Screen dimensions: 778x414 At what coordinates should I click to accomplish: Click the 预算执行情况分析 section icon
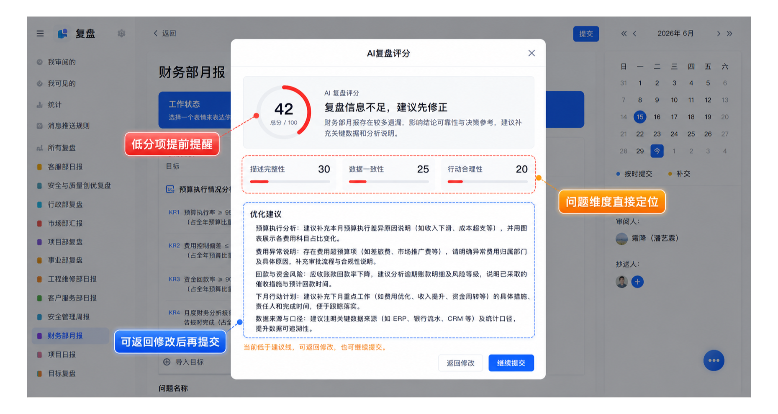[170, 189]
